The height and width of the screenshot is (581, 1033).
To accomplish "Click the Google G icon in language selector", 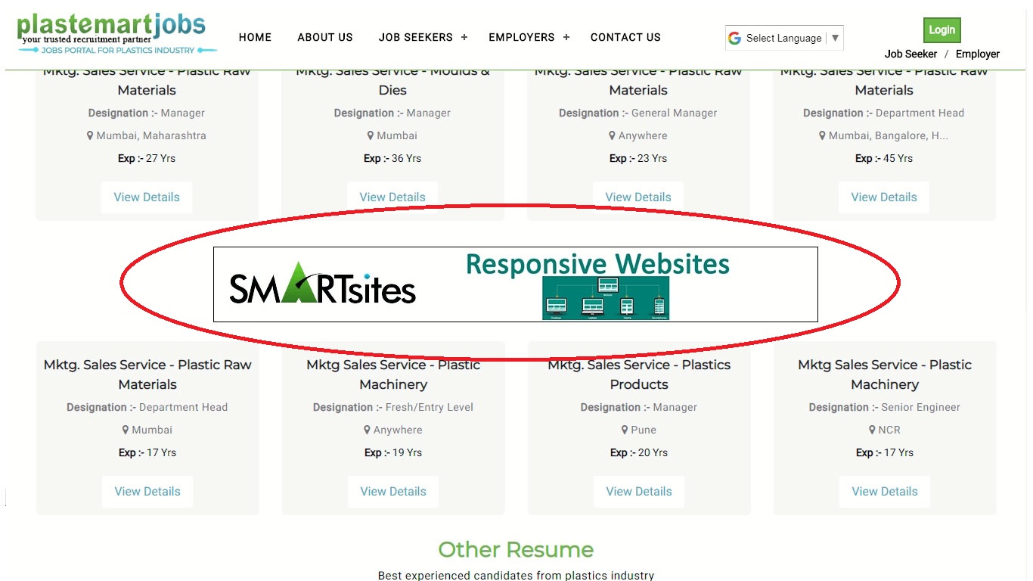I will click(x=734, y=38).
